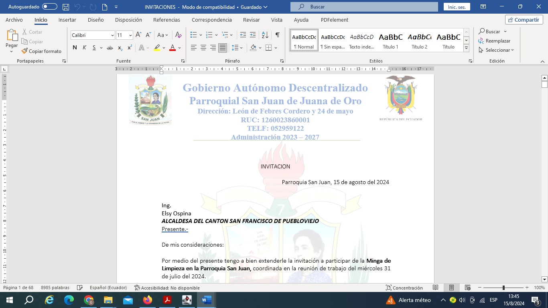Screen dimensions: 548x308
Task: Open the Calibri font name dropdown
Action: pyautogui.click(x=112, y=35)
